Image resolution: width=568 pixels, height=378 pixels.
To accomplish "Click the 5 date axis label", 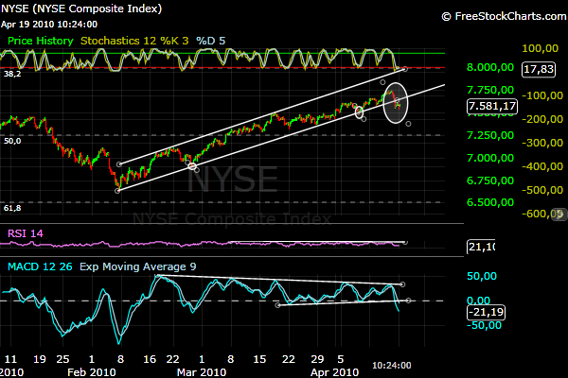I will (341, 359).
